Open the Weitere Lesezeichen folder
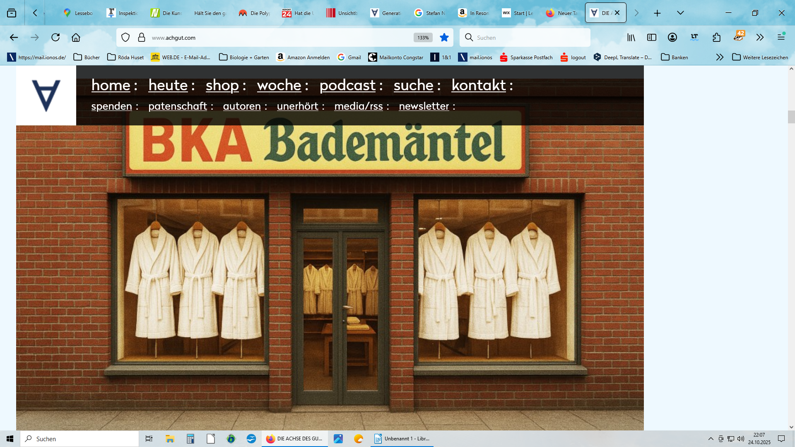 (760, 58)
